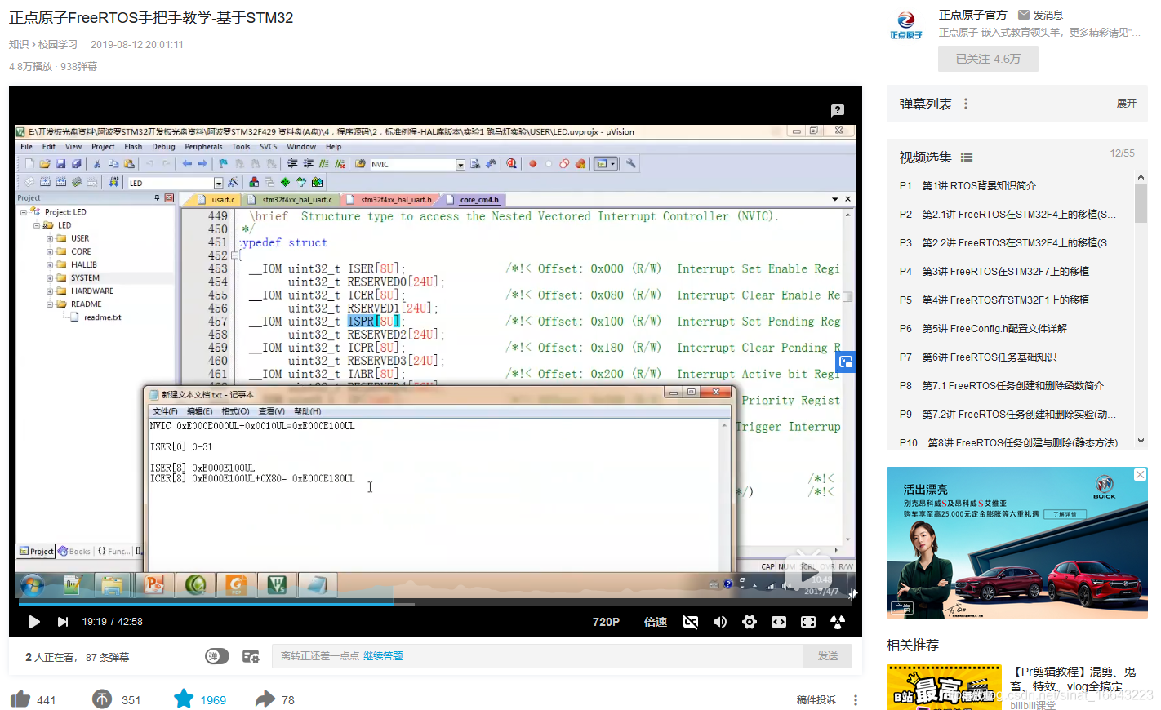Skip to the next video episode
This screenshot has height=710, width=1161.
(x=63, y=622)
